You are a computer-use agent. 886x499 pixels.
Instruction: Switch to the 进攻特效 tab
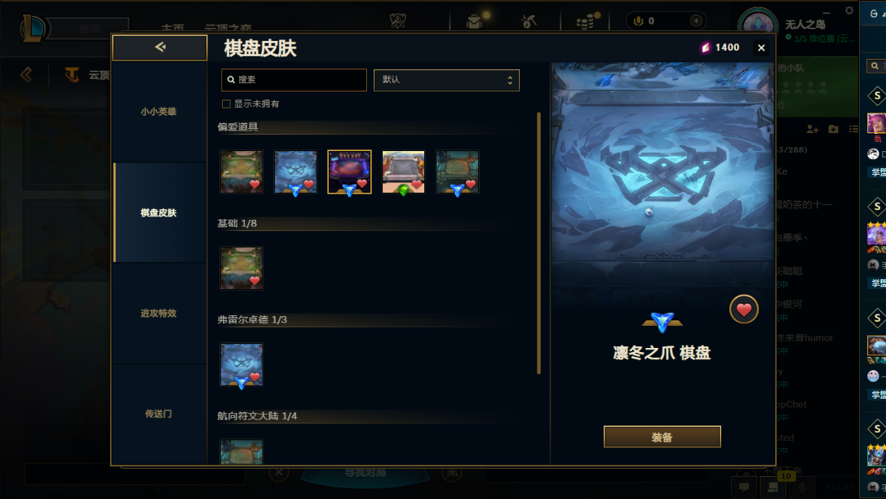pos(159,313)
